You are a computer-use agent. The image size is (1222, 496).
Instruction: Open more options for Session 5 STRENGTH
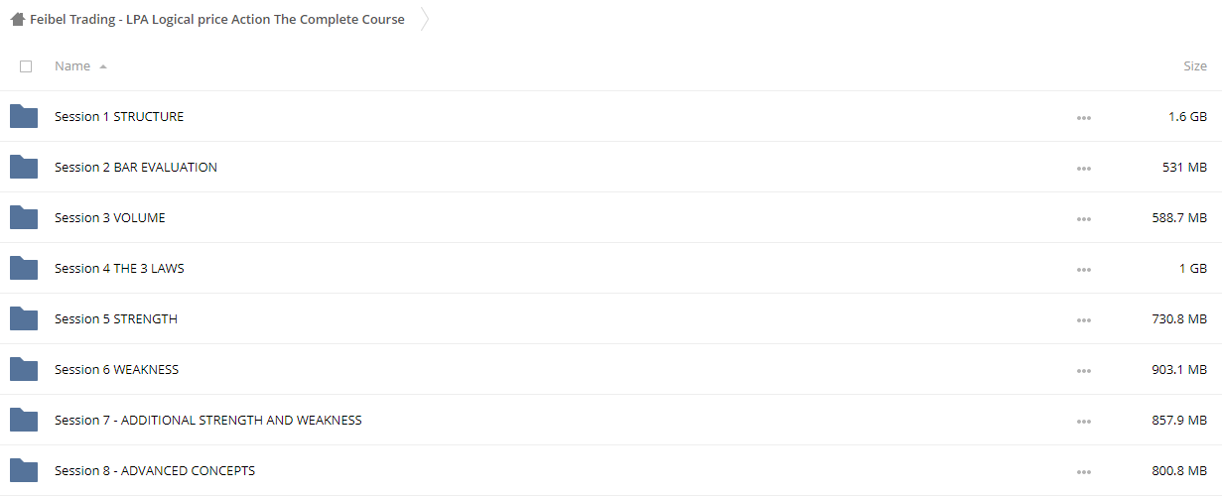(1083, 319)
